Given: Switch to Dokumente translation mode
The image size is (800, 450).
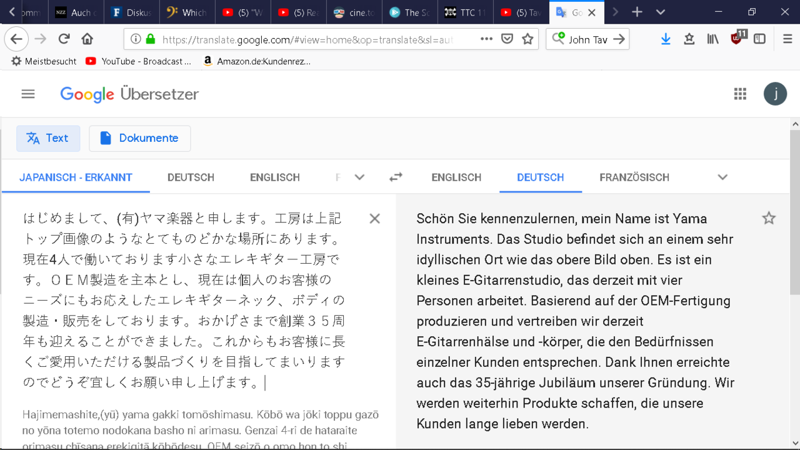Looking at the screenshot, I should pos(139,138).
